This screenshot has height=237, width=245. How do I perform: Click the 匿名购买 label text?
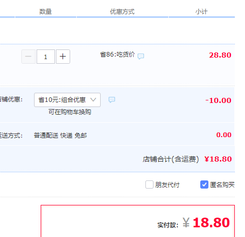(222, 185)
